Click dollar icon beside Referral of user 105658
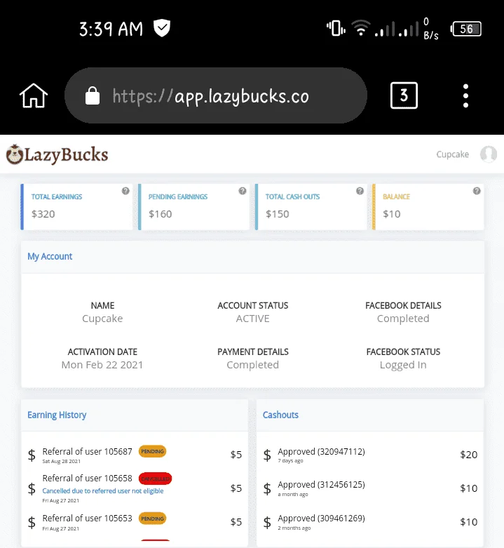Image resolution: width=504 pixels, height=548 pixels. coord(32,488)
